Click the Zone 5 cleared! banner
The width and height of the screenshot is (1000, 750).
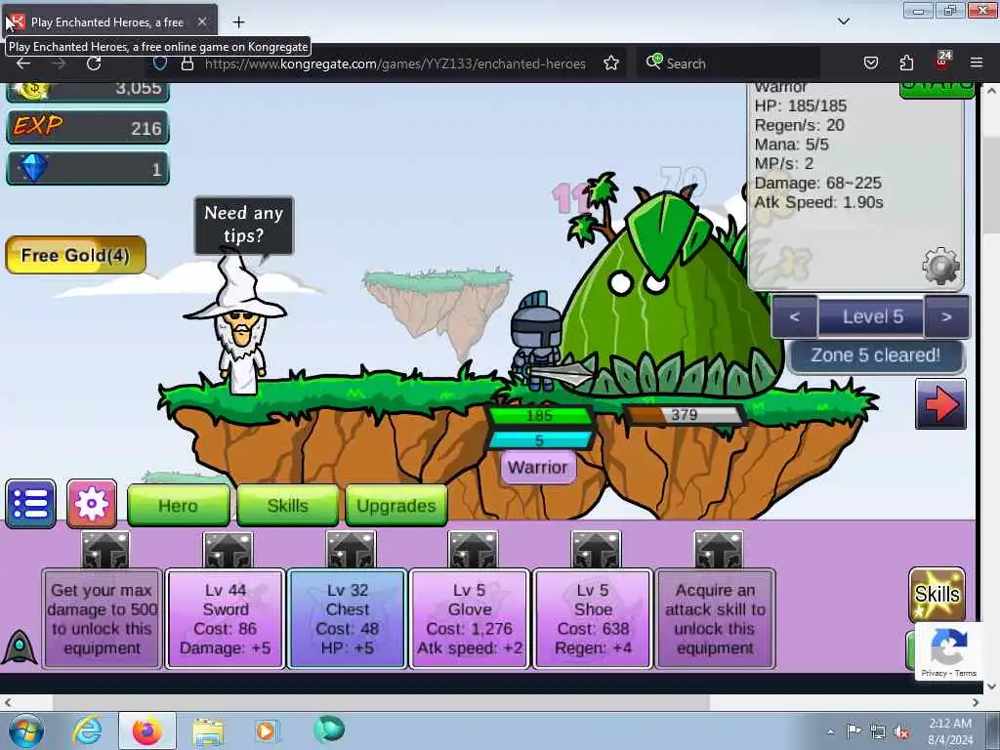tap(876, 355)
